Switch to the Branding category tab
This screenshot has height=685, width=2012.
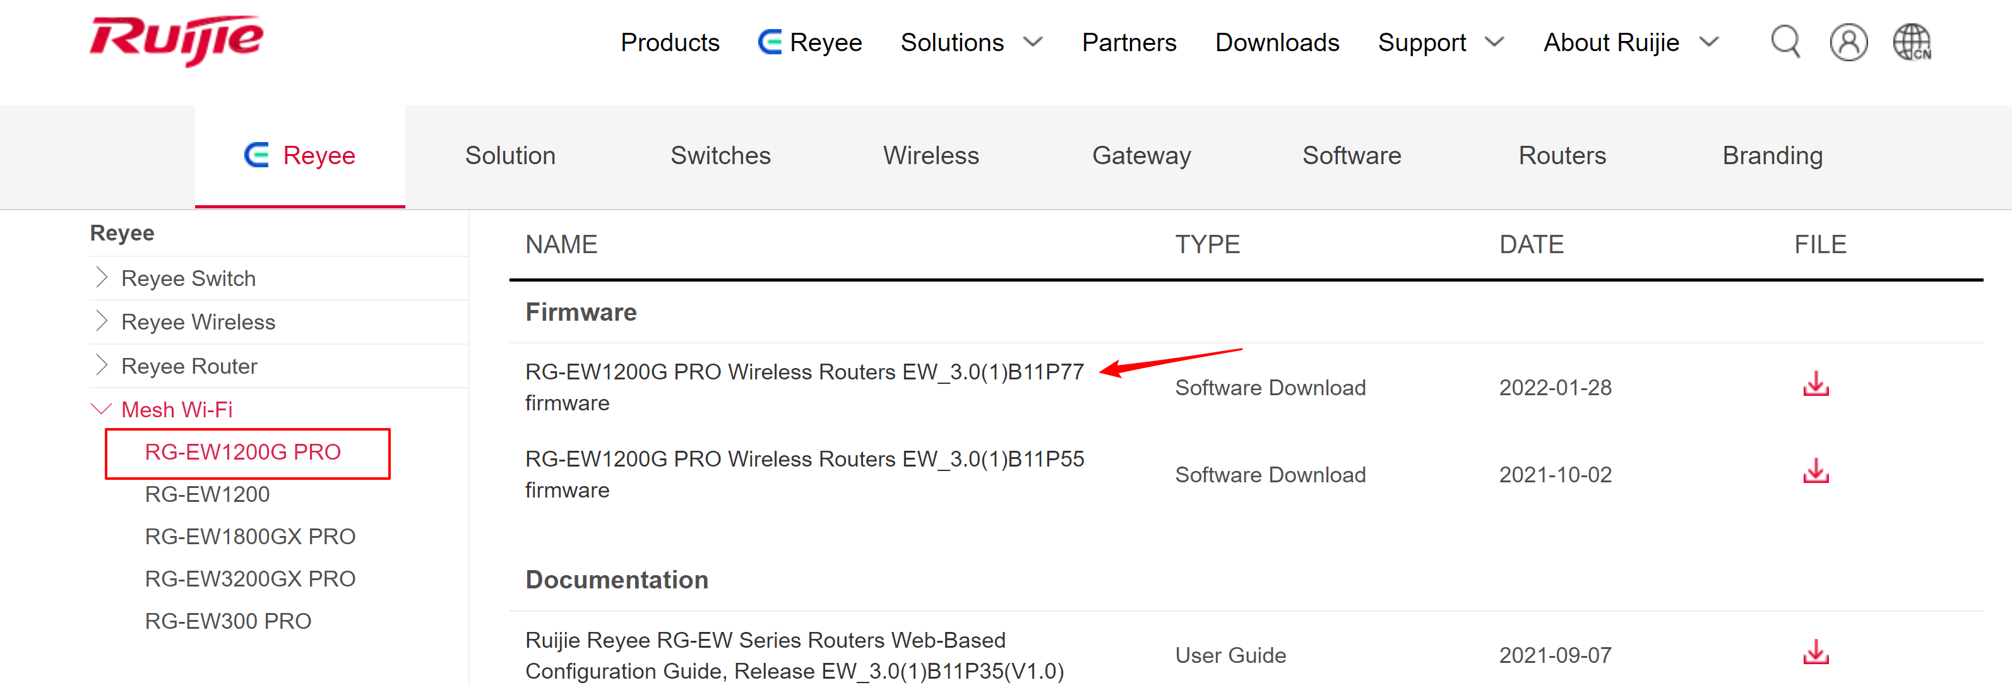coord(1772,155)
